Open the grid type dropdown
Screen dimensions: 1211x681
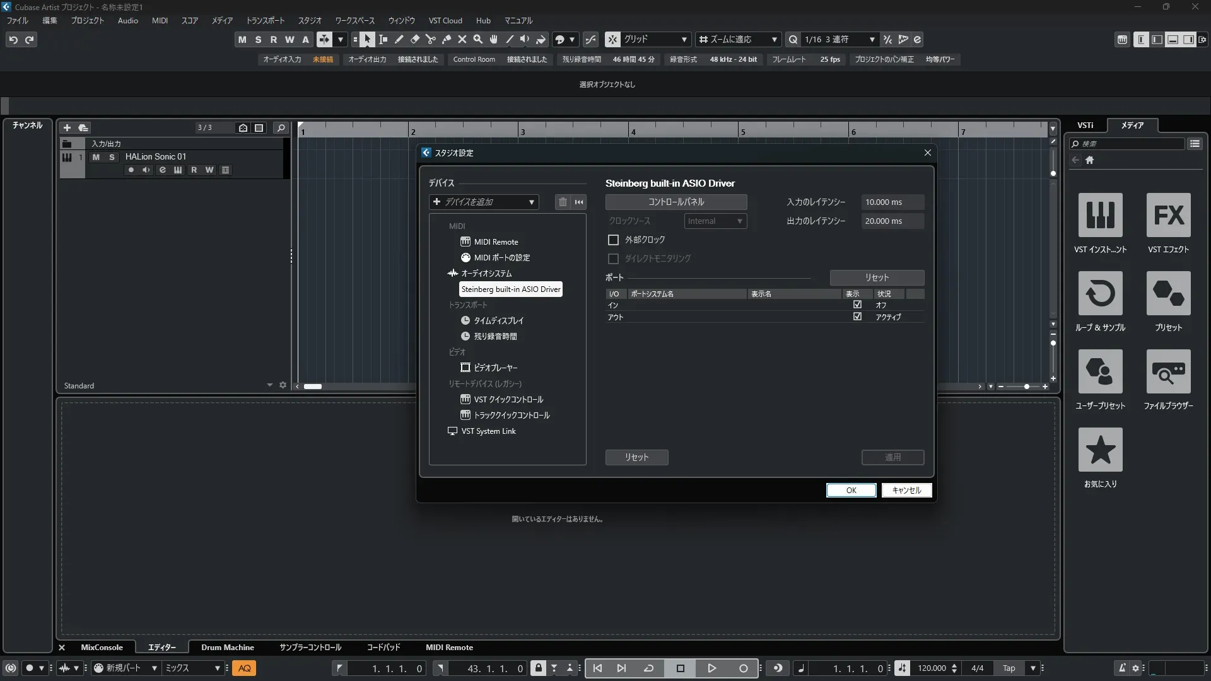click(655, 40)
